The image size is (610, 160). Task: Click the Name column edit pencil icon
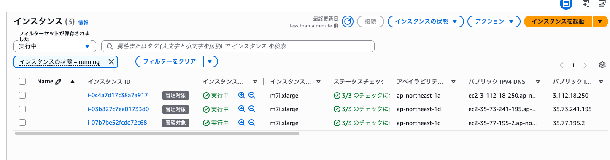tap(58, 82)
